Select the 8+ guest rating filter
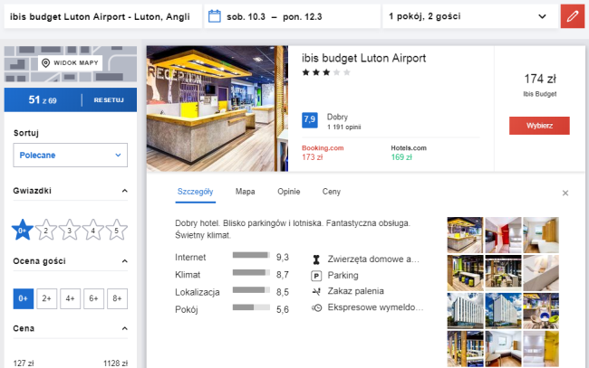 pos(117,298)
